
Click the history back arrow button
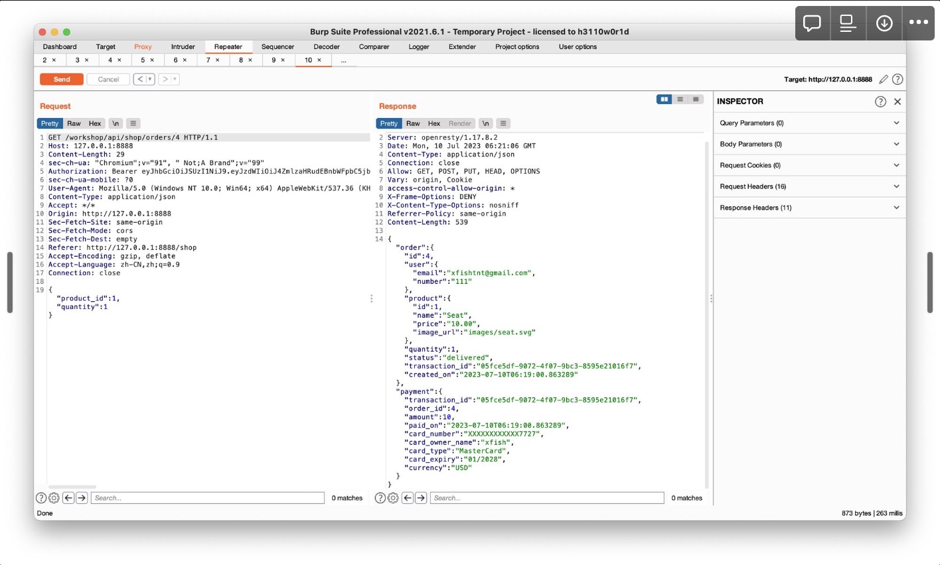(x=140, y=80)
